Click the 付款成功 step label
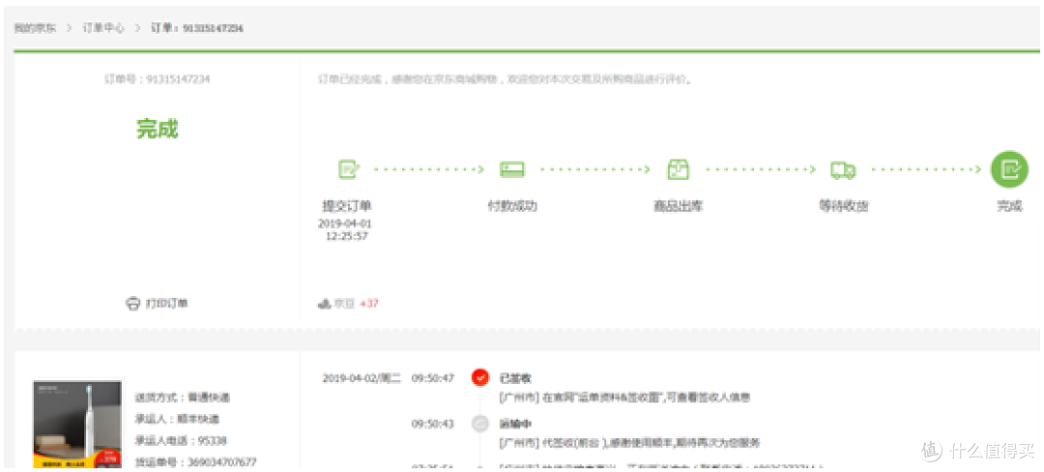This screenshot has height=472, width=1044. [x=512, y=206]
